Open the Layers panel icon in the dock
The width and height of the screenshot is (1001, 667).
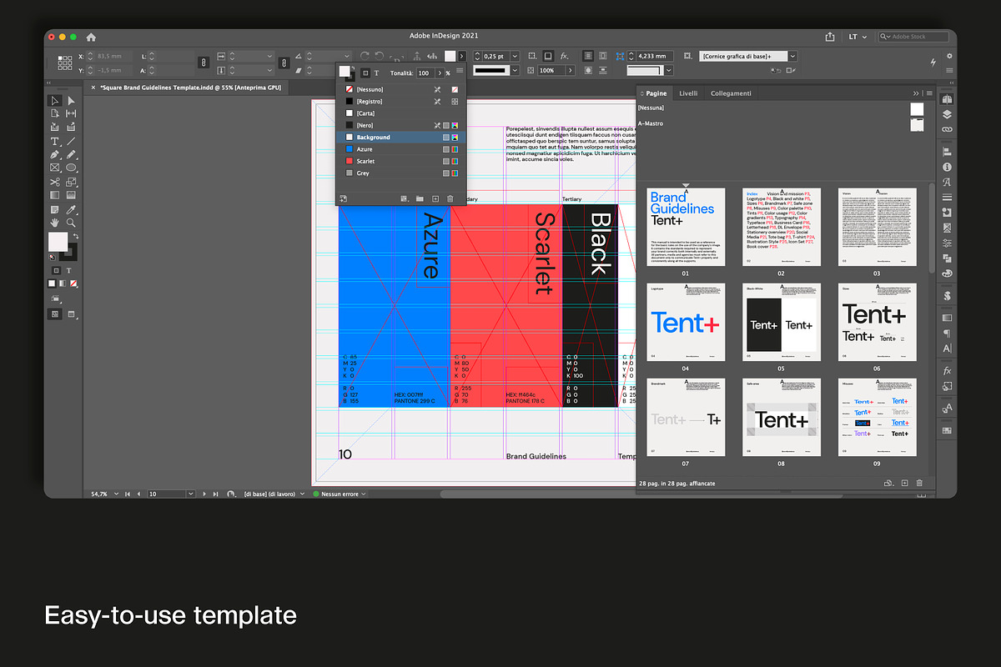coord(947,115)
